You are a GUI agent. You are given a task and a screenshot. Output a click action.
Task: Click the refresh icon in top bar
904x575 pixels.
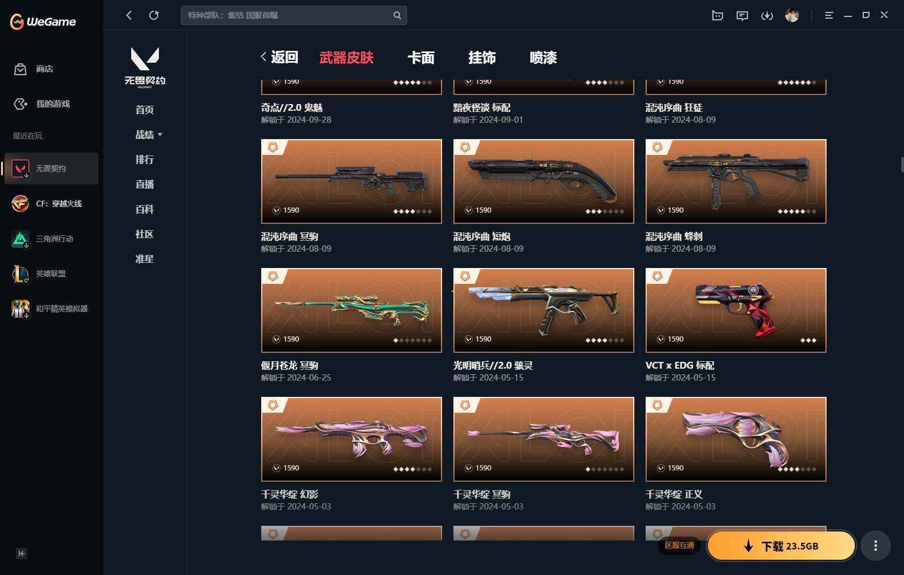[154, 15]
